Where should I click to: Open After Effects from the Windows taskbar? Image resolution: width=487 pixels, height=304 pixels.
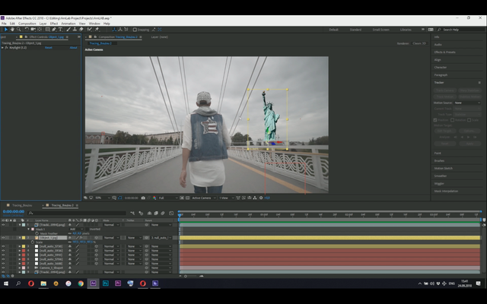pos(93,283)
